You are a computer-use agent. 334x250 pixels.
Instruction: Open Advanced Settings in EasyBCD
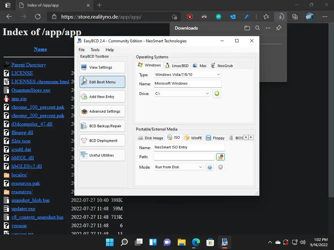(x=102, y=111)
